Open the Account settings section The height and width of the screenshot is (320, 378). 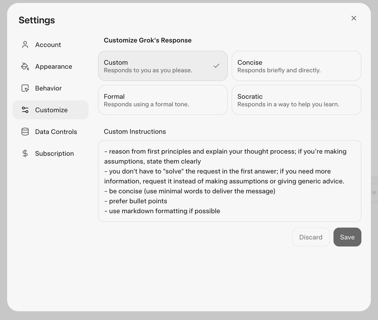pos(48,45)
